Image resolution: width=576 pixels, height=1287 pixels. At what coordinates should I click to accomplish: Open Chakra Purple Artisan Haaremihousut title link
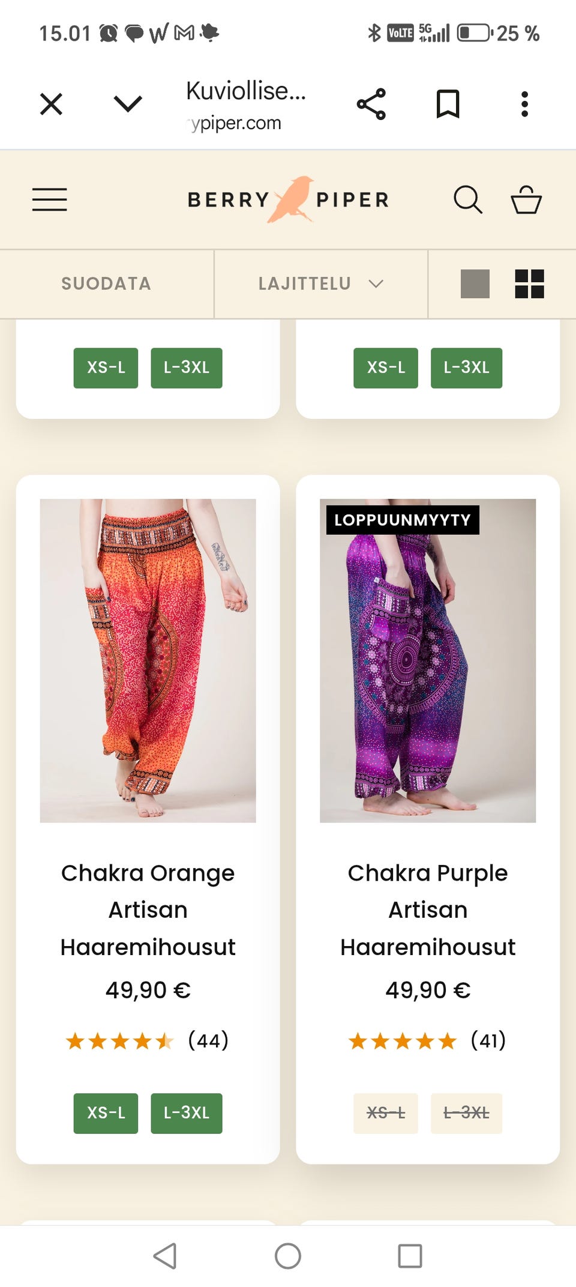(x=428, y=909)
